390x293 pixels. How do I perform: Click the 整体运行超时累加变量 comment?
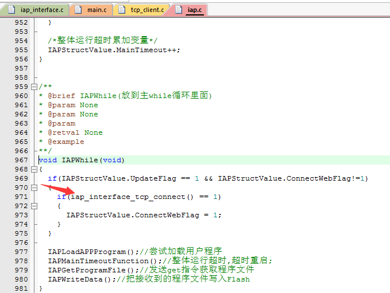[102, 40]
